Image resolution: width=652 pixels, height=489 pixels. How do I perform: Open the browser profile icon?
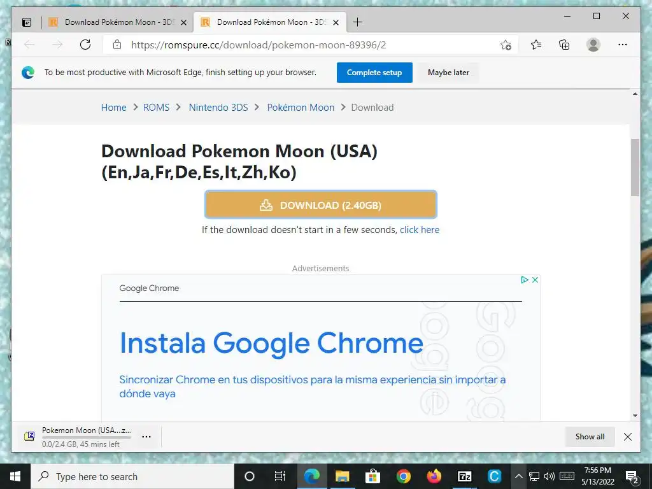[593, 45]
